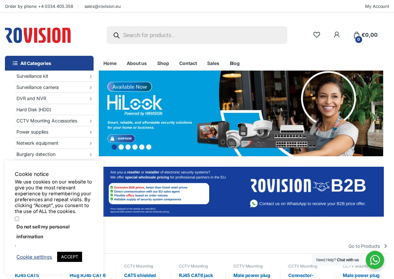Click the My Account link
The height and width of the screenshot is (279, 394).
click(377, 6)
